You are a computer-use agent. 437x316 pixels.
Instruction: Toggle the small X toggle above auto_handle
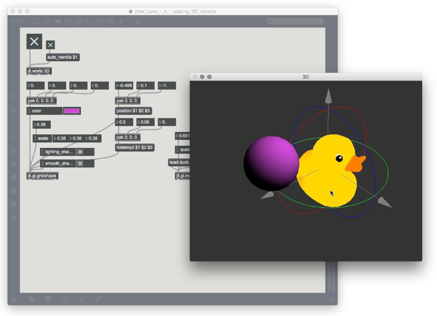pyautogui.click(x=50, y=45)
